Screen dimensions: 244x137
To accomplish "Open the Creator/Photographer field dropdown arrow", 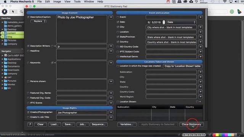I will click(x=111, y=112).
